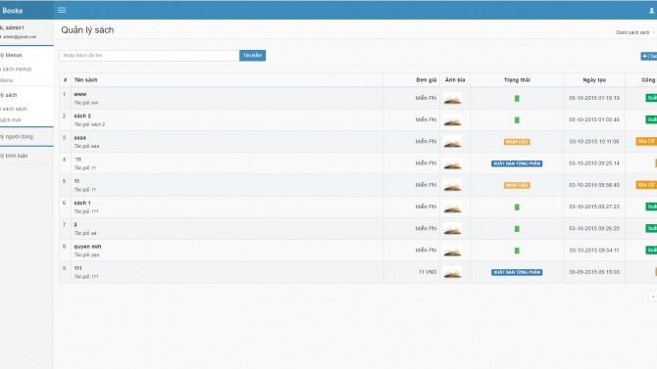Click the blue XUẤT BẢN TỪNG PHẦN badge in row 4
657x369 pixels.
click(517, 163)
